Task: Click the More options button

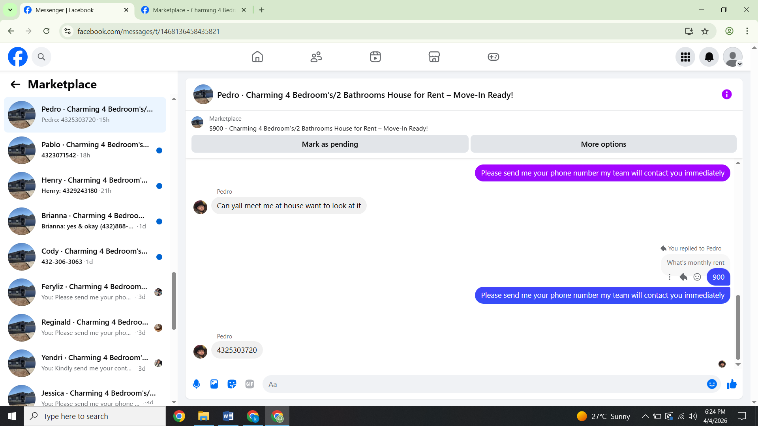Action: point(603,144)
